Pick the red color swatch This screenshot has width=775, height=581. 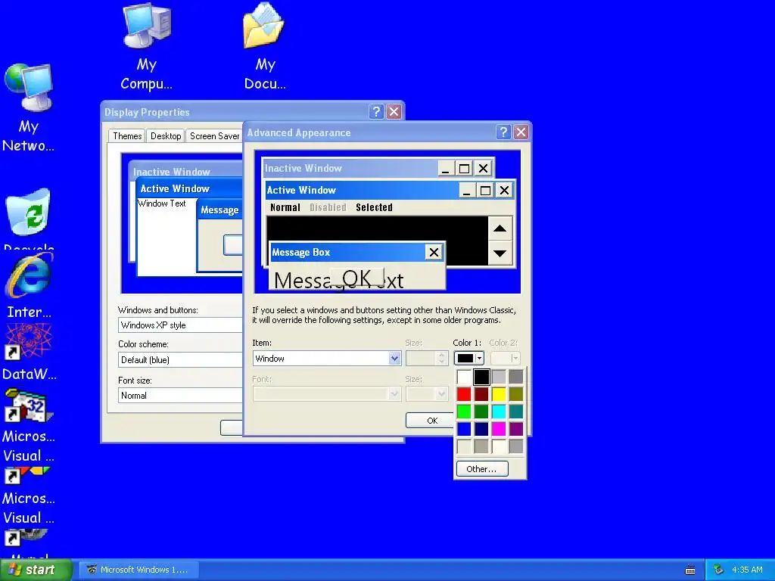click(464, 394)
